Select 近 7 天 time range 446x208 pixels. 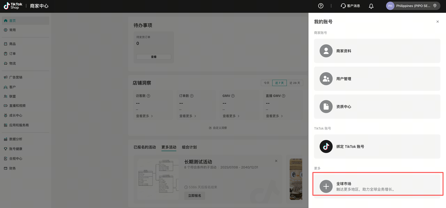[x=279, y=83]
